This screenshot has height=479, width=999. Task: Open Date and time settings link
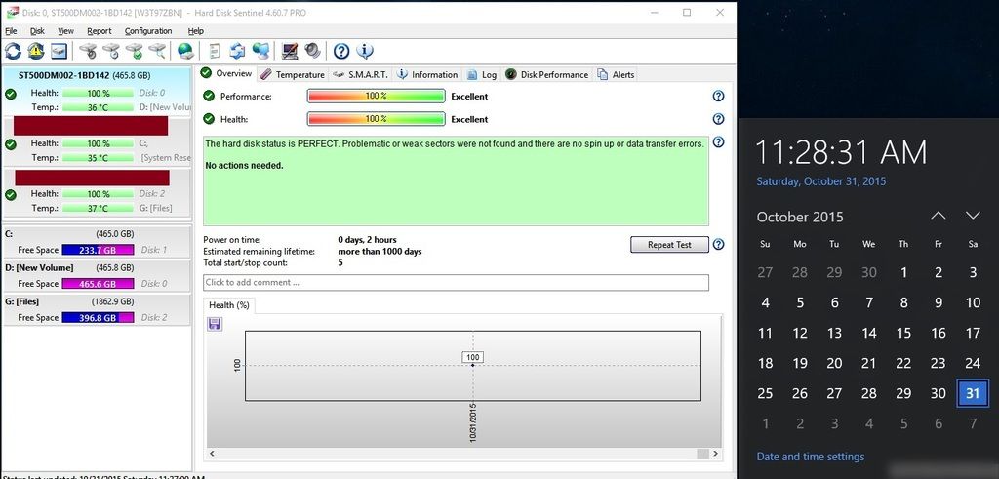(810, 457)
